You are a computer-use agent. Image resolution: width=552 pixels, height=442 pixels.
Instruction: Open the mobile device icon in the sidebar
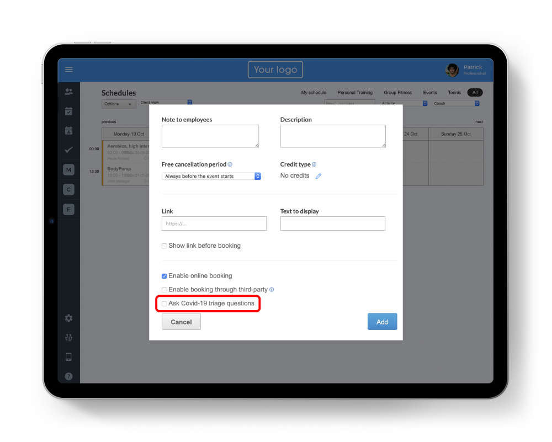coord(68,357)
